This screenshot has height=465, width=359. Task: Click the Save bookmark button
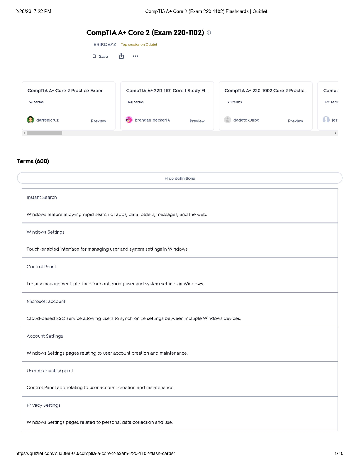click(x=100, y=56)
